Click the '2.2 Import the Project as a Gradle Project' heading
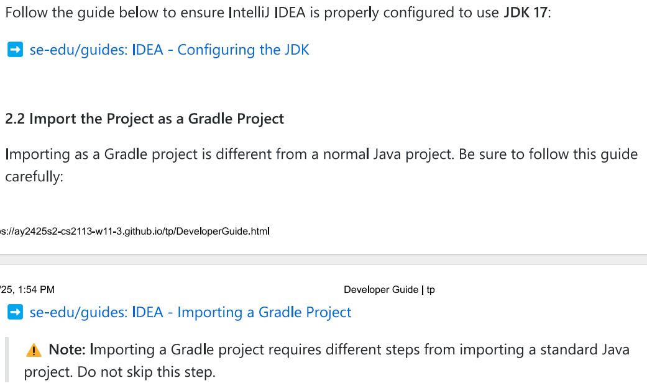The width and height of the screenshot is (647, 391). [144, 119]
